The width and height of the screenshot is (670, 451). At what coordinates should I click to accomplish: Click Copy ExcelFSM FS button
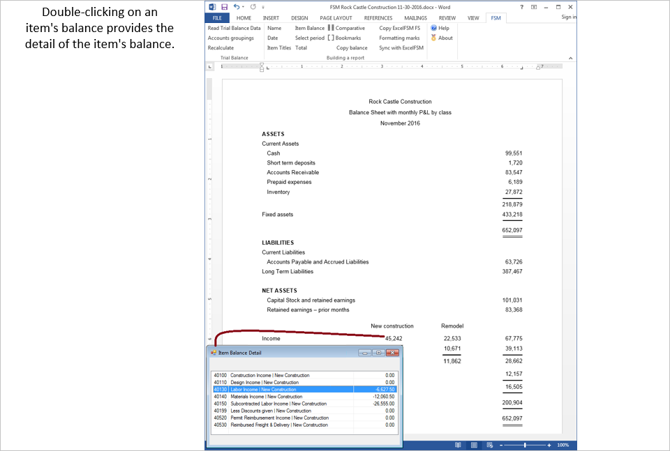[x=399, y=28]
